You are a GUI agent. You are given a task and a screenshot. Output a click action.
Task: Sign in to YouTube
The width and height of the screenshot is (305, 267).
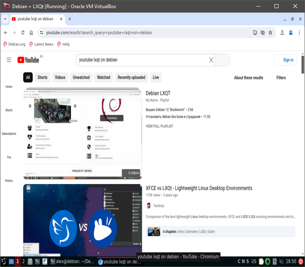tap(285, 60)
